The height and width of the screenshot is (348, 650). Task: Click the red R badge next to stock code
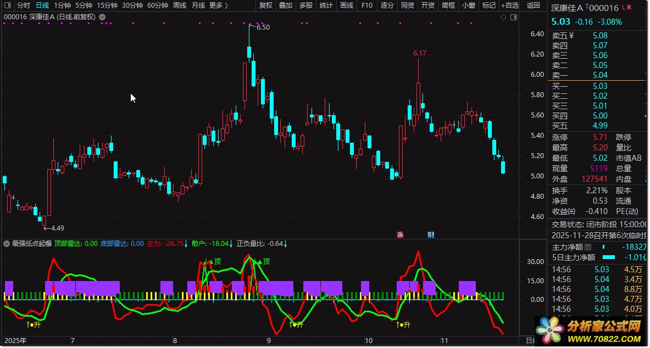tap(630, 7)
